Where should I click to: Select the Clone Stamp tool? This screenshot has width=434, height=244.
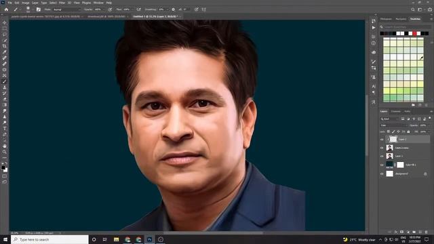(5, 87)
